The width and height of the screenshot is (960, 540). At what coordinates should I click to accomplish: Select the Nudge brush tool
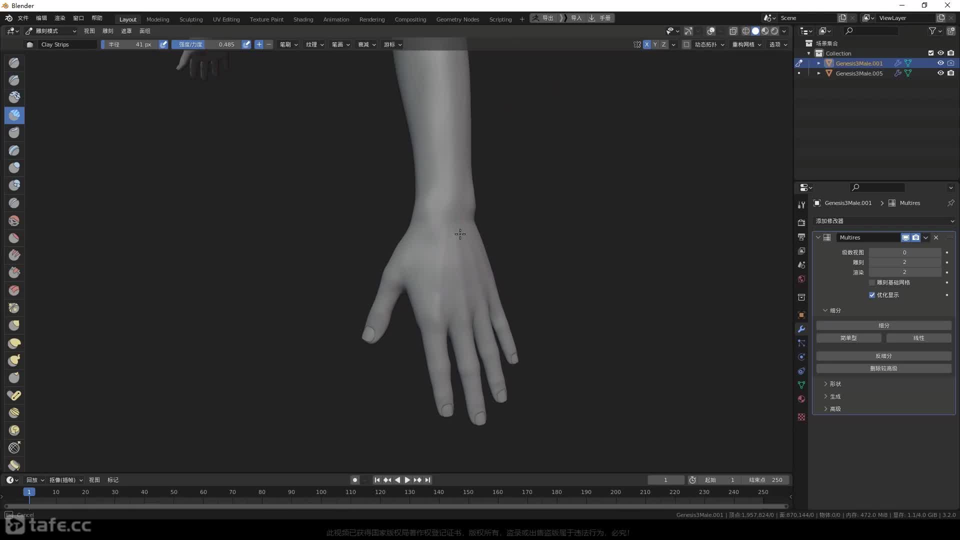[x=14, y=413]
